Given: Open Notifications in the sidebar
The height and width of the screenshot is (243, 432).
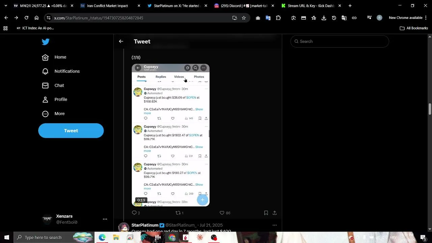Looking at the screenshot, I should click(61, 71).
